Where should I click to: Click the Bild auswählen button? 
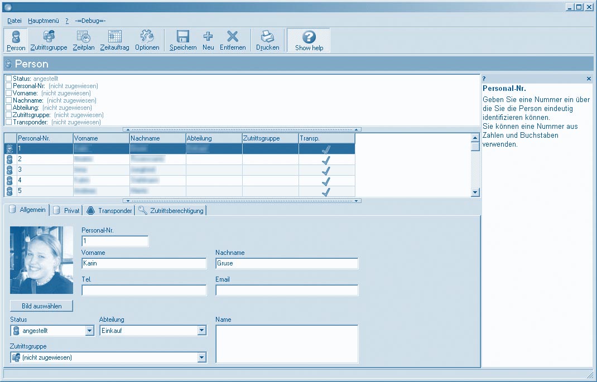tap(41, 306)
